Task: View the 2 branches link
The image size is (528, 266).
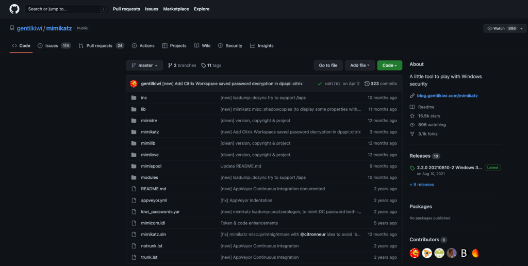Action: tap(182, 65)
